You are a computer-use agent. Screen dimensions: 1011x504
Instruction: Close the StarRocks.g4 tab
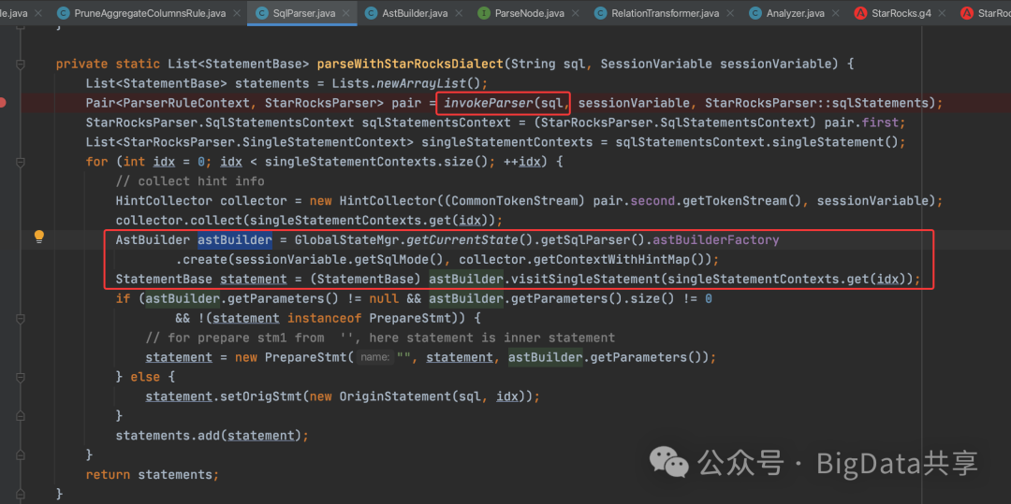942,12
